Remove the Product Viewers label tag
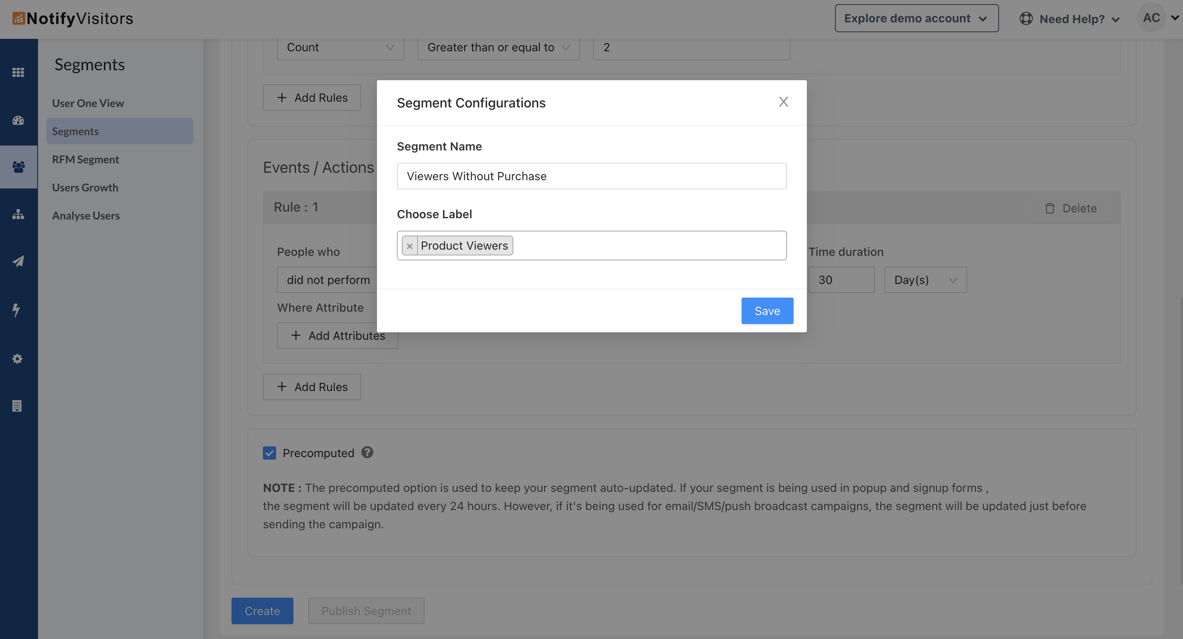 tap(410, 246)
